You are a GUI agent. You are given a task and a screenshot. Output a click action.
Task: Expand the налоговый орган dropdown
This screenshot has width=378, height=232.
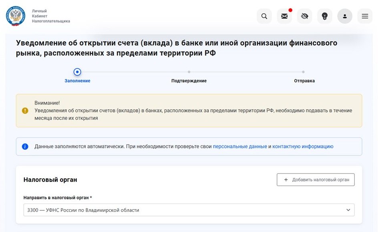188,210
